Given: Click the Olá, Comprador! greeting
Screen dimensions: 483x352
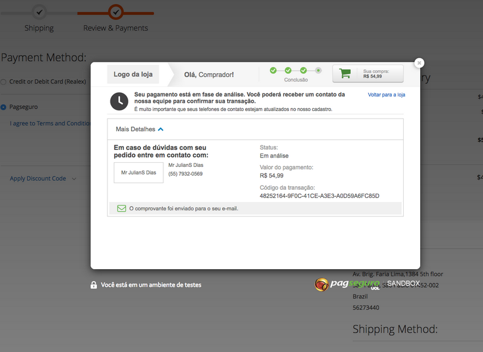Looking at the screenshot, I should click(209, 75).
